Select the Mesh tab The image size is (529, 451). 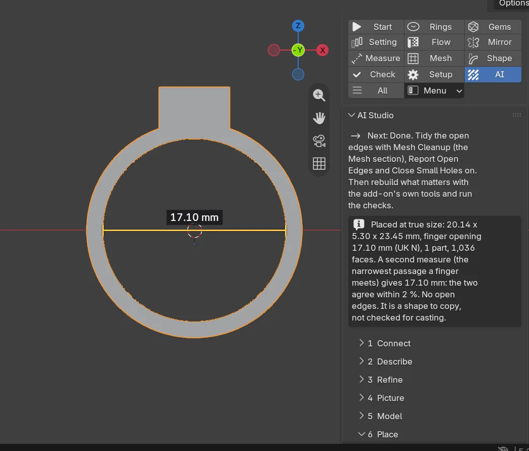click(434, 58)
